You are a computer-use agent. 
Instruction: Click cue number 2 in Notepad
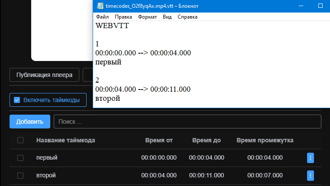pyautogui.click(x=97, y=80)
